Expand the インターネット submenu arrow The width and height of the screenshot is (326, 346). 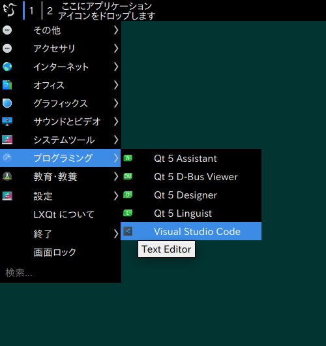[x=116, y=67]
